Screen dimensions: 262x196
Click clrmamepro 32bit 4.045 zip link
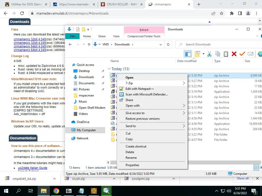coord(30,39)
